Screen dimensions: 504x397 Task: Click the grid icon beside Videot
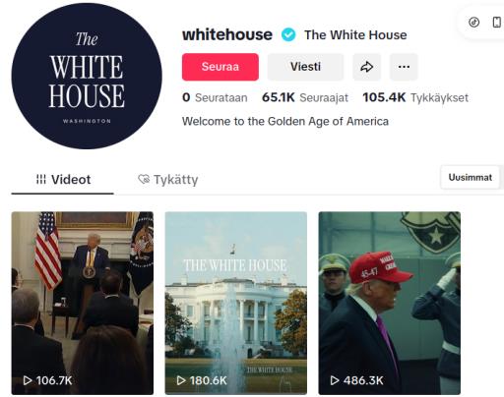click(41, 179)
